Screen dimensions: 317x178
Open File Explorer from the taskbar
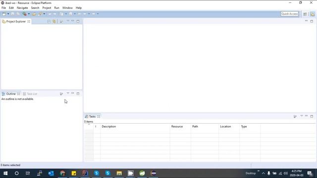click(x=119, y=173)
